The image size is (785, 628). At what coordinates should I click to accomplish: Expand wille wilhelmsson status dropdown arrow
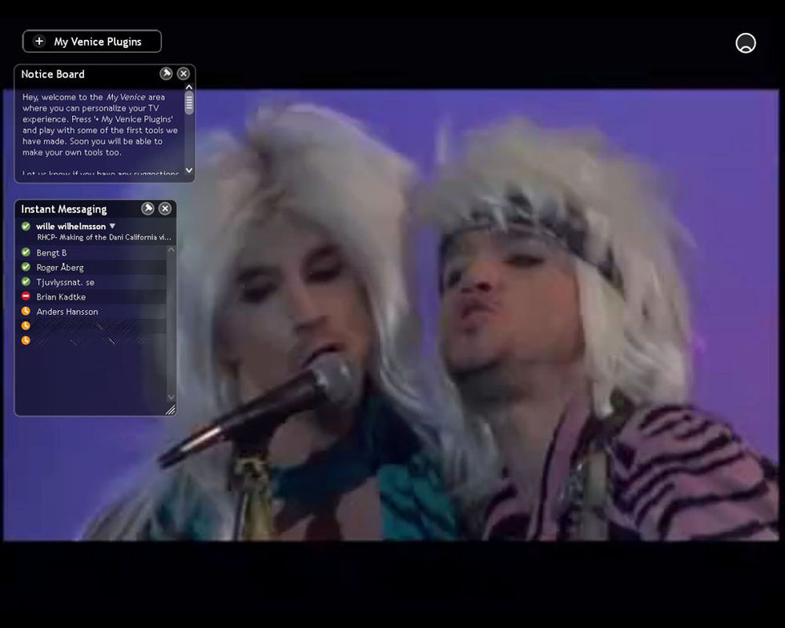(112, 226)
